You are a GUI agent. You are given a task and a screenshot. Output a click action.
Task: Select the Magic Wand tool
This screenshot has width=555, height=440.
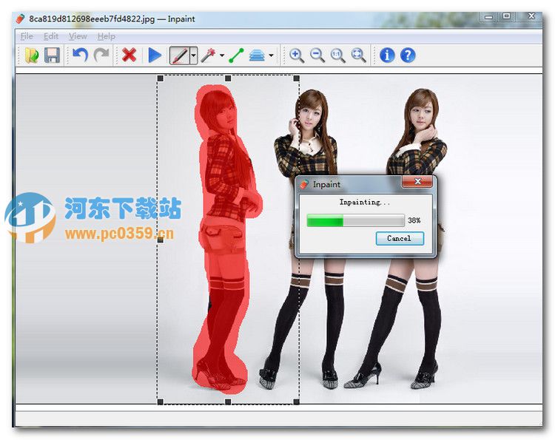point(209,55)
